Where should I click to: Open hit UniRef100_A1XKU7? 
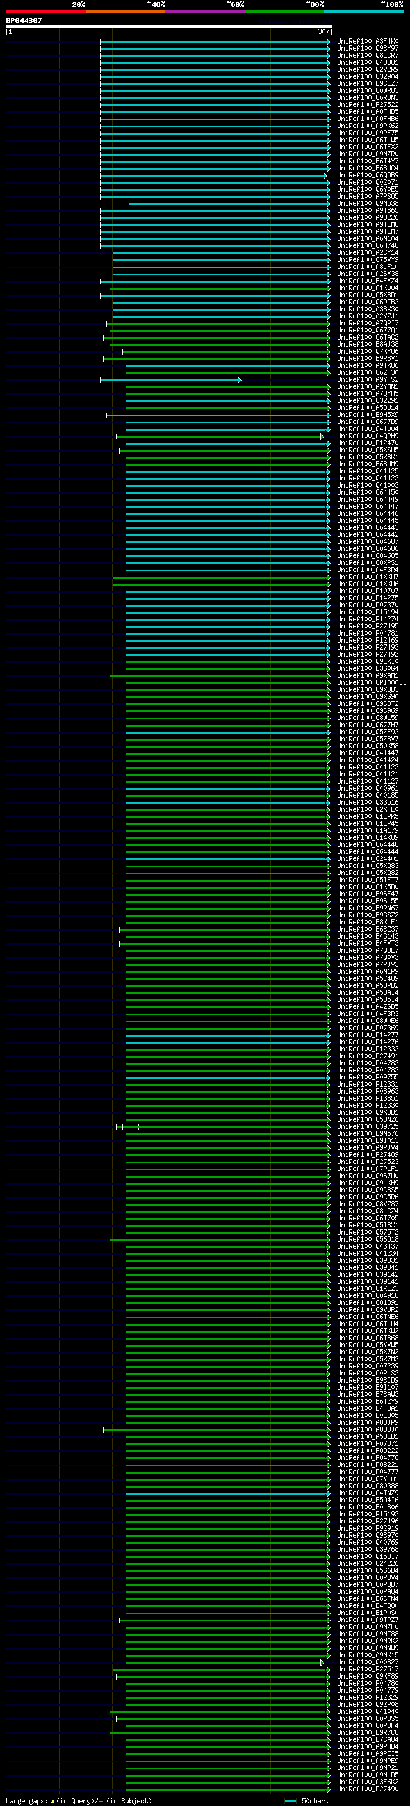pyautogui.click(x=367, y=577)
